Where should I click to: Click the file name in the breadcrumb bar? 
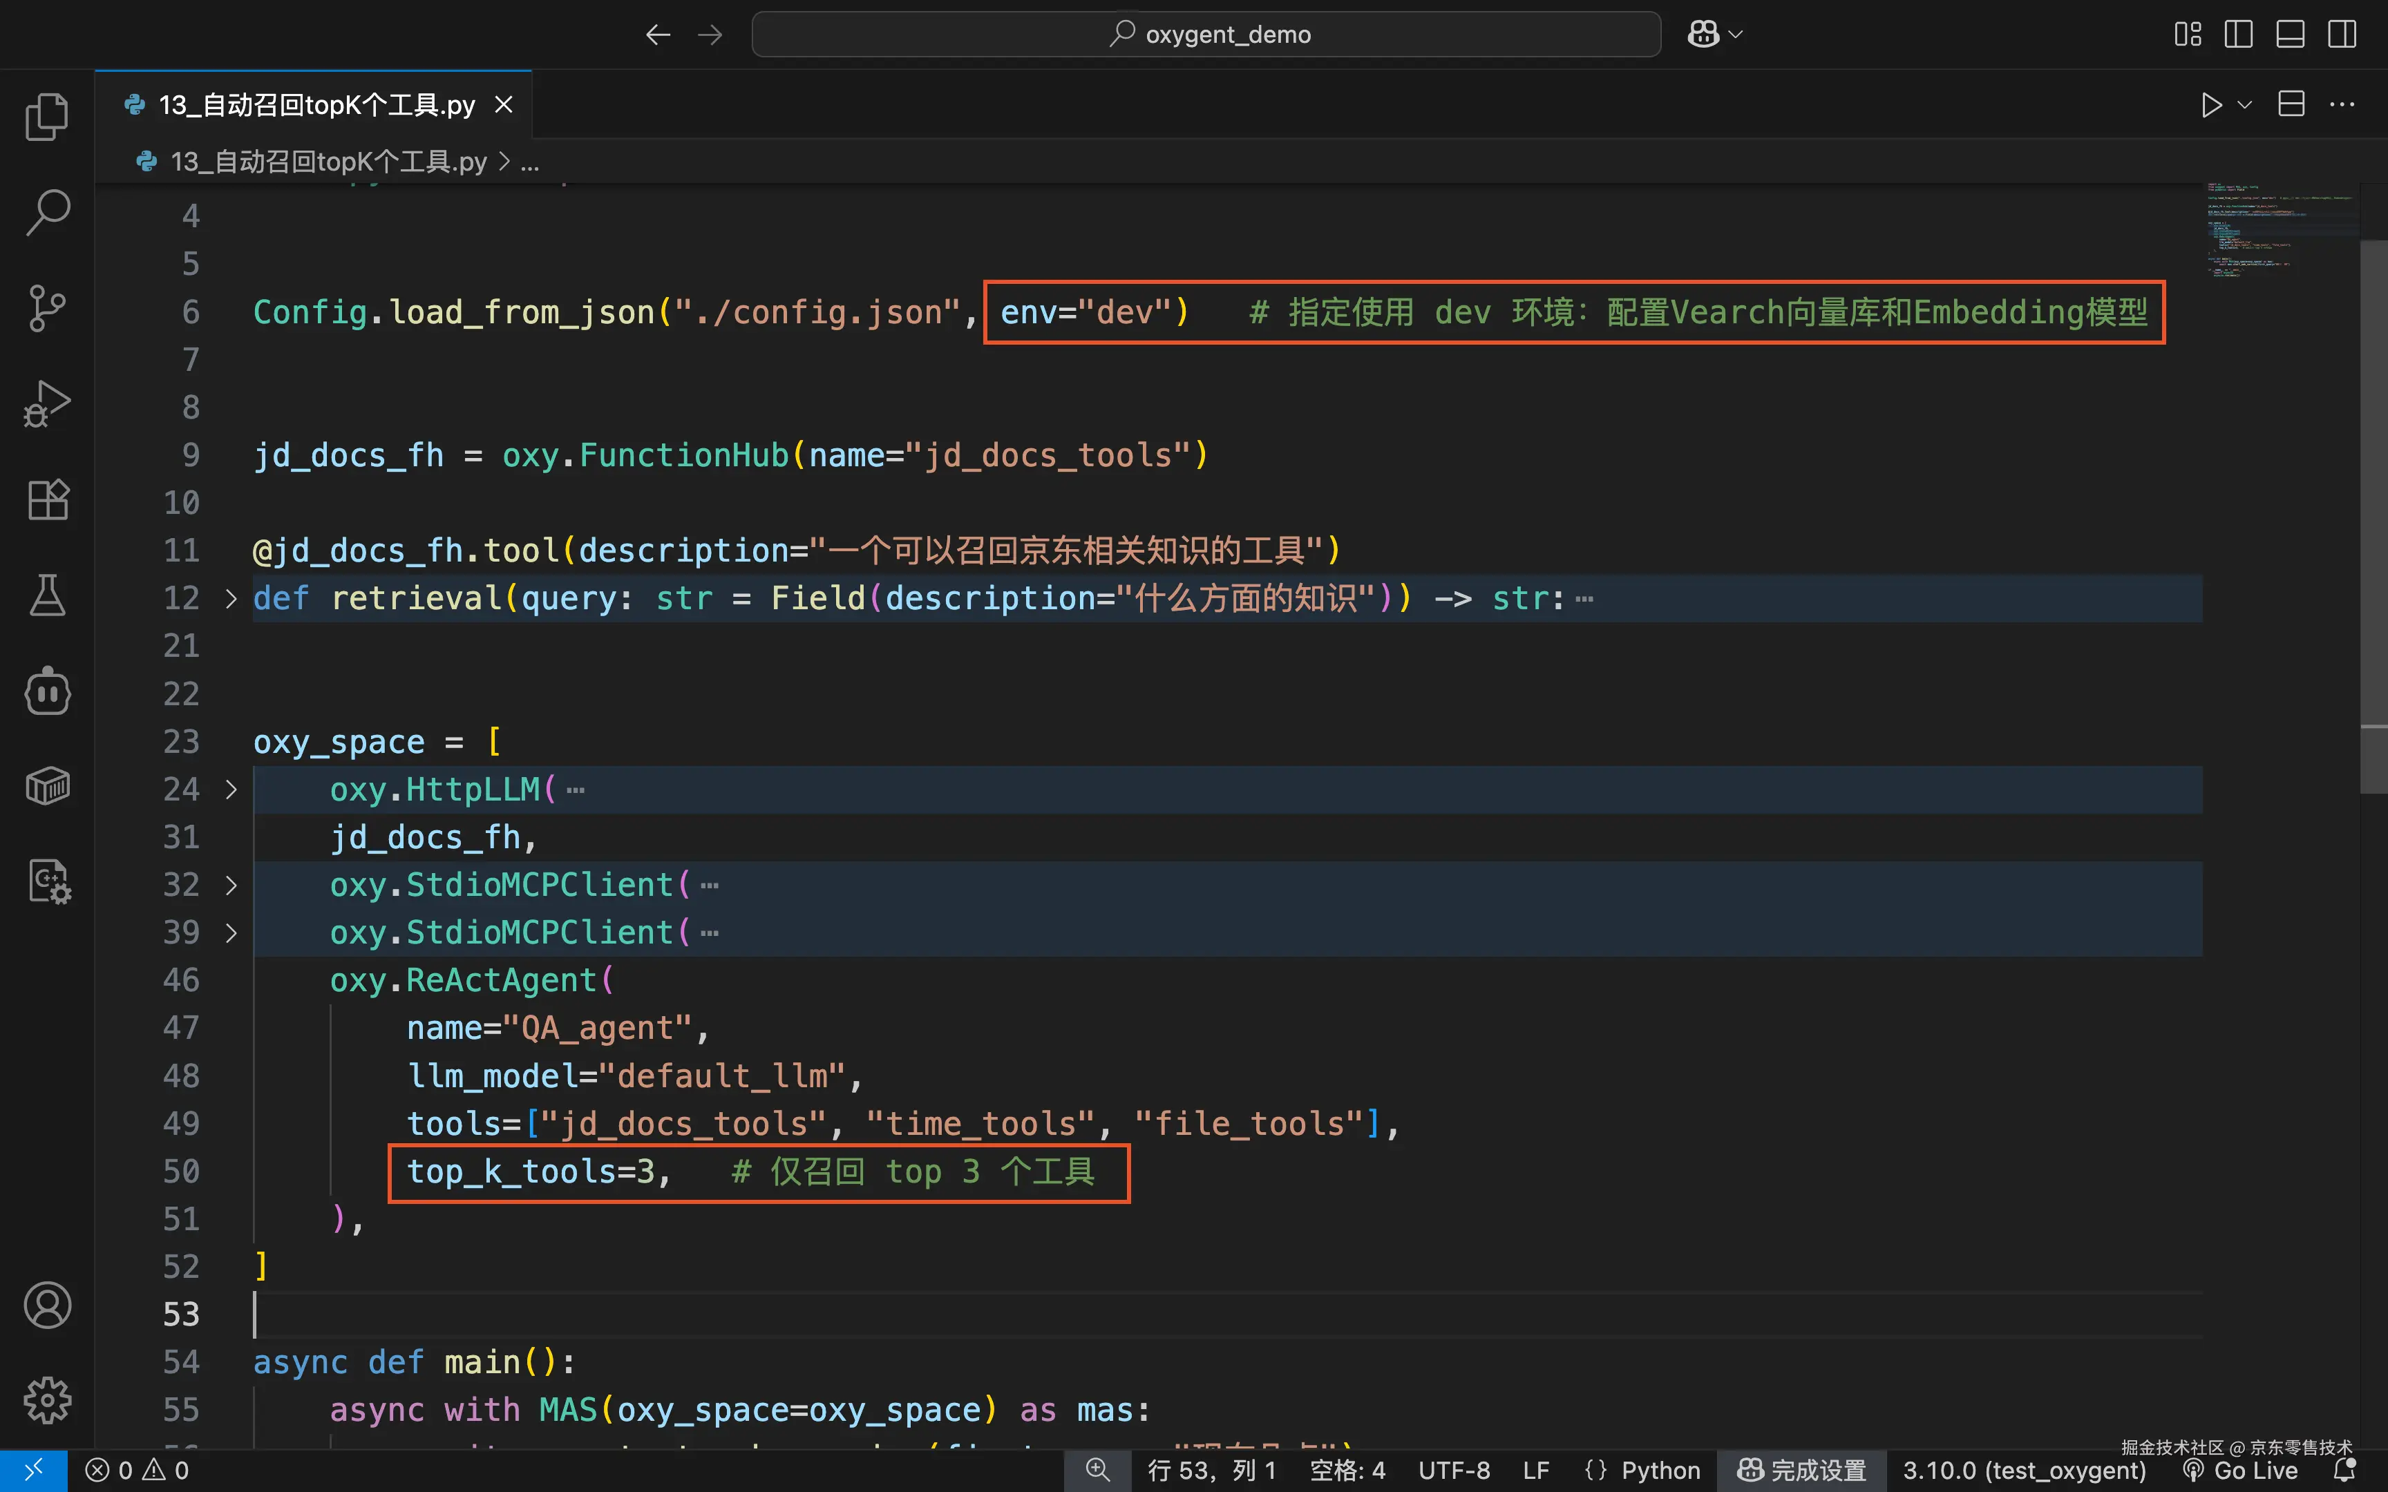[328, 162]
